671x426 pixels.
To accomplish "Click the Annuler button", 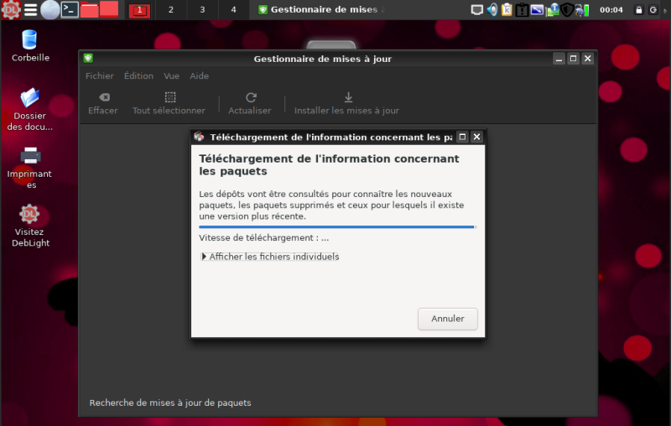I will point(447,319).
